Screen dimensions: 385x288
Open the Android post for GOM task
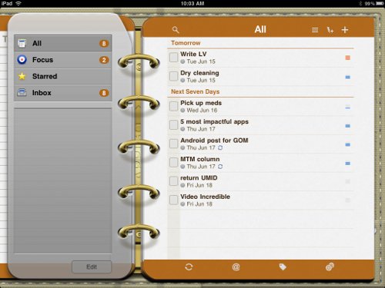pyautogui.click(x=260, y=144)
